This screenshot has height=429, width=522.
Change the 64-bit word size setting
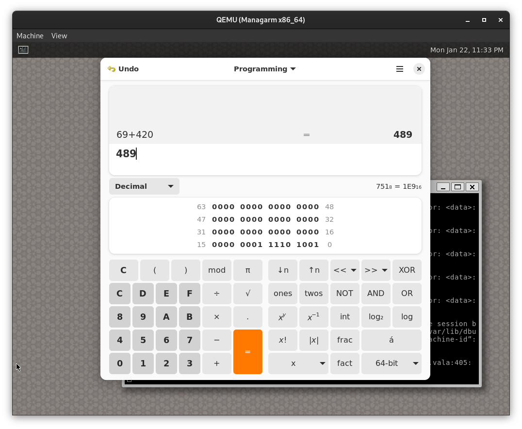tap(391, 363)
